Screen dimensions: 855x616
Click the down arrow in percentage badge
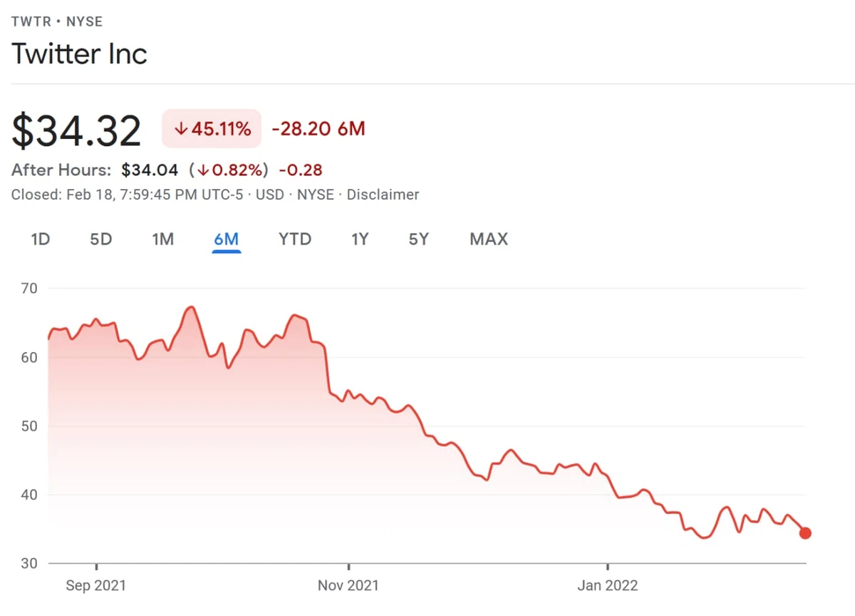click(x=181, y=129)
